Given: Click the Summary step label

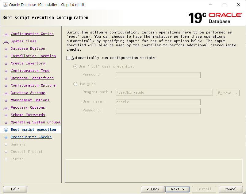Looking at the screenshot, I should pos(18,144).
